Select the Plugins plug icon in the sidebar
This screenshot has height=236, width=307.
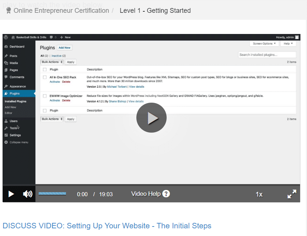click(x=6, y=94)
